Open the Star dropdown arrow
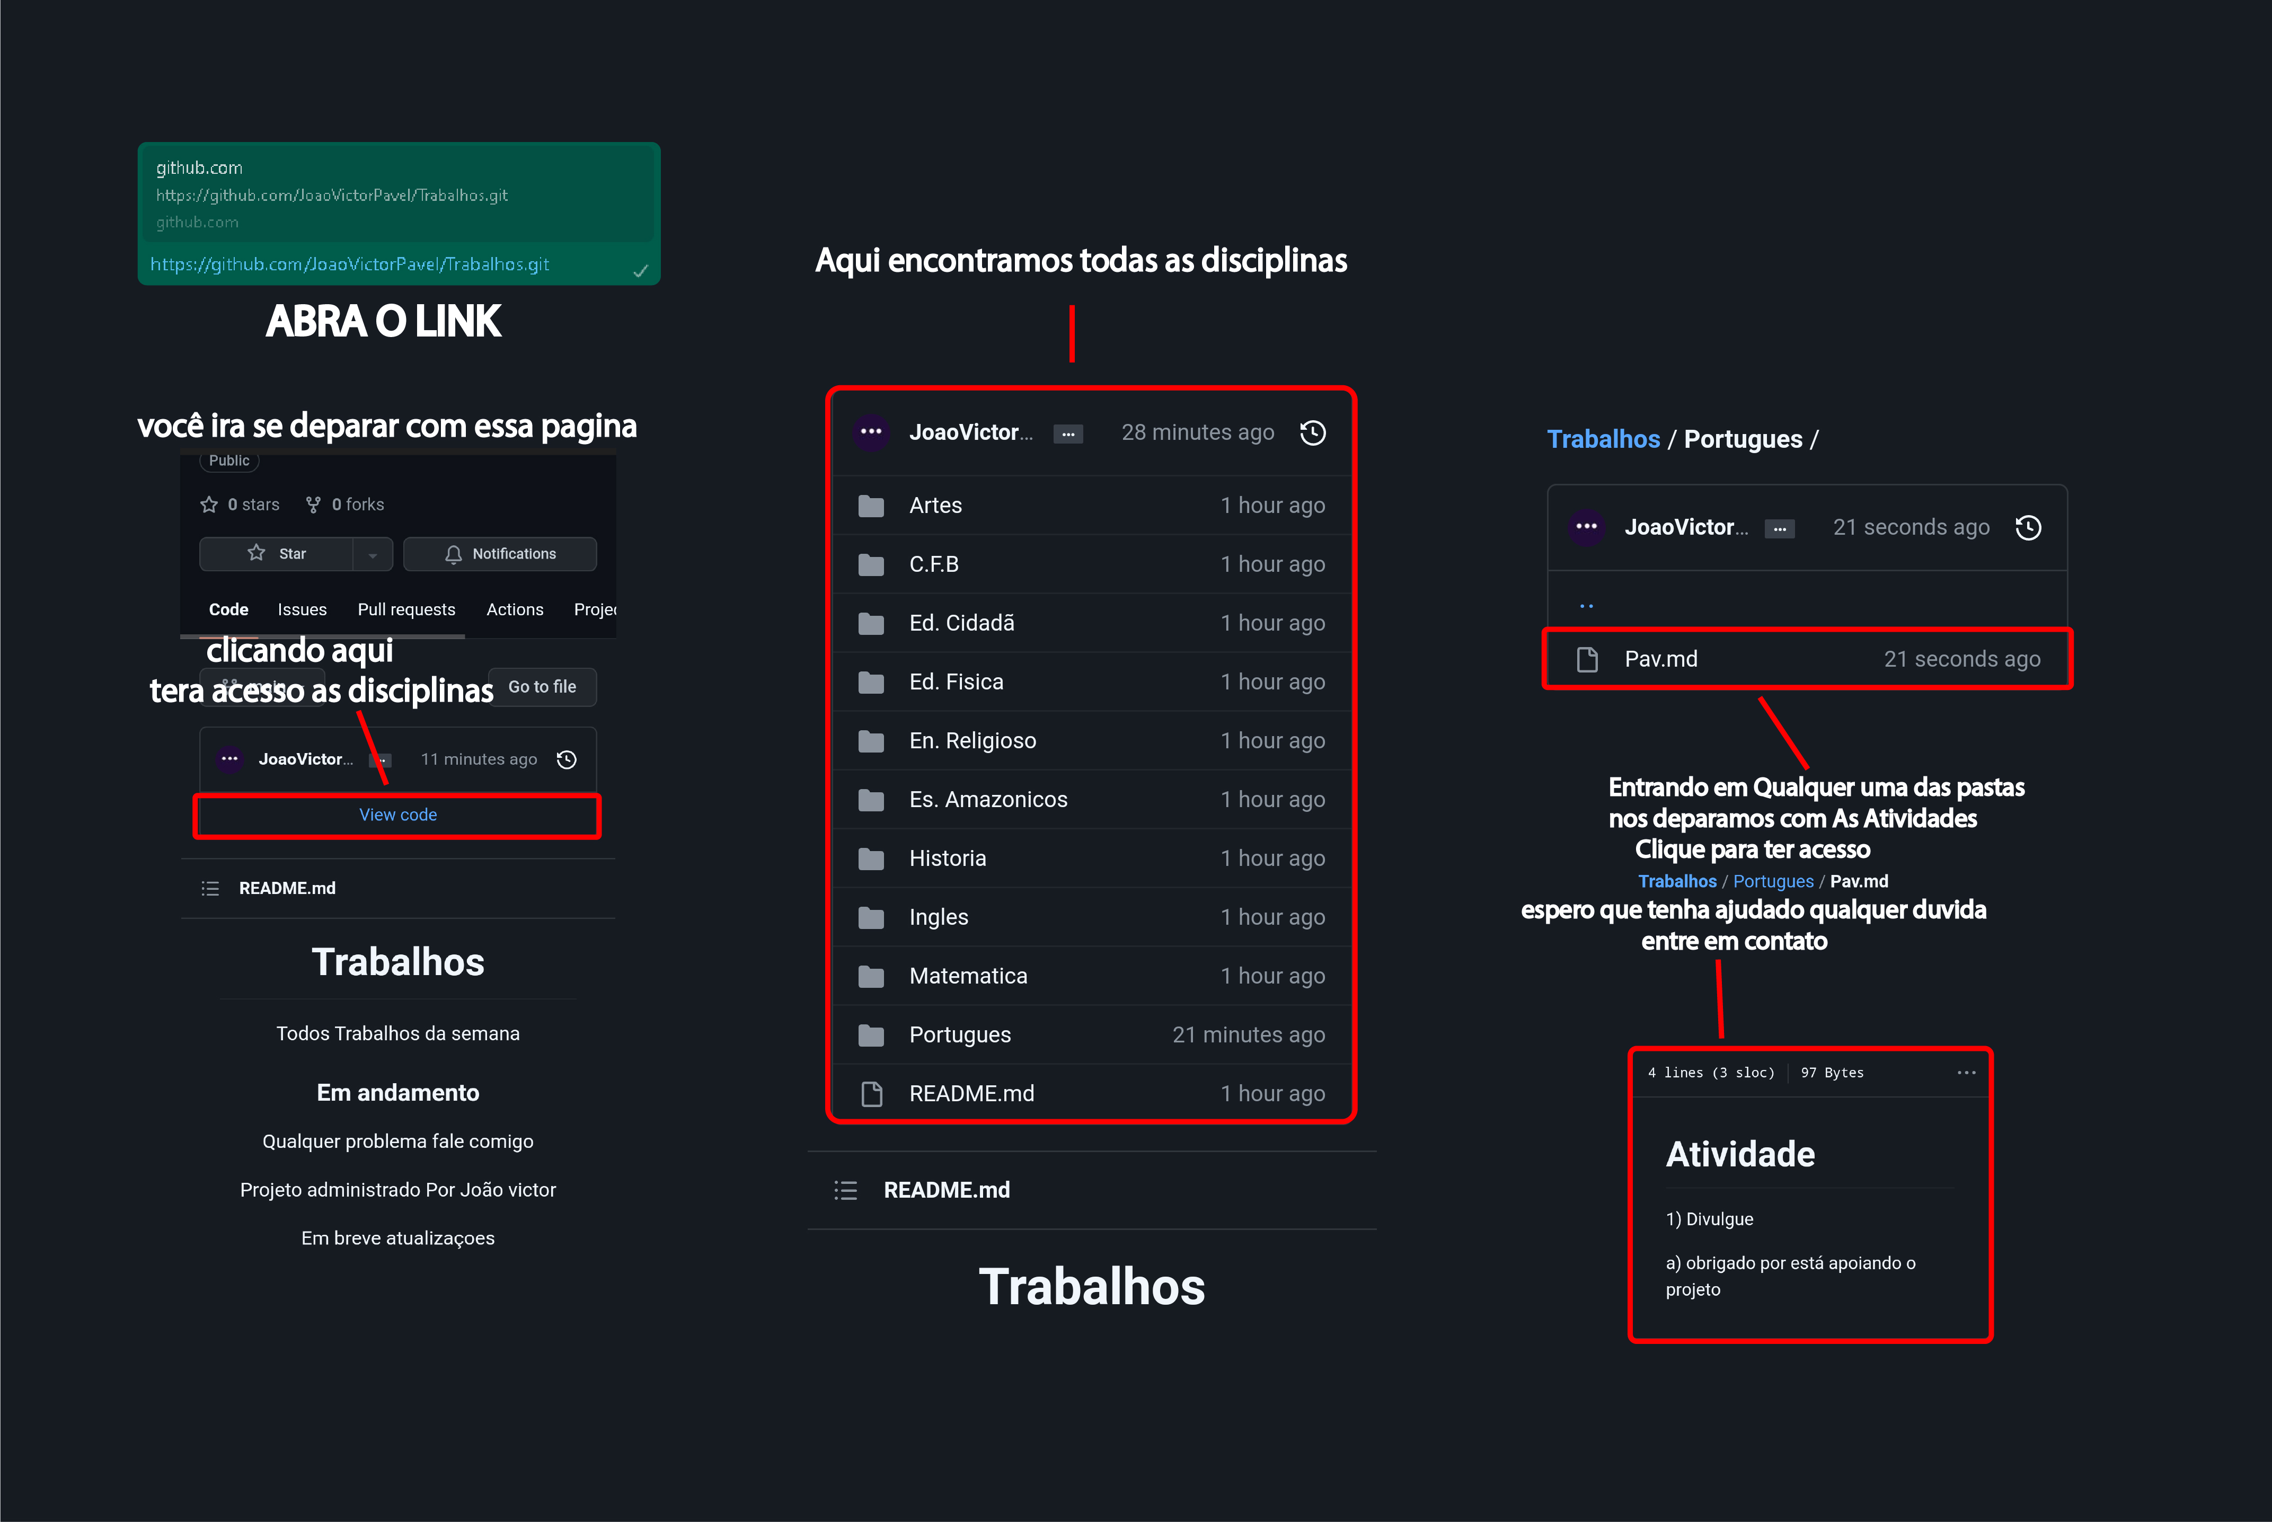The height and width of the screenshot is (1522, 2272). (x=373, y=553)
